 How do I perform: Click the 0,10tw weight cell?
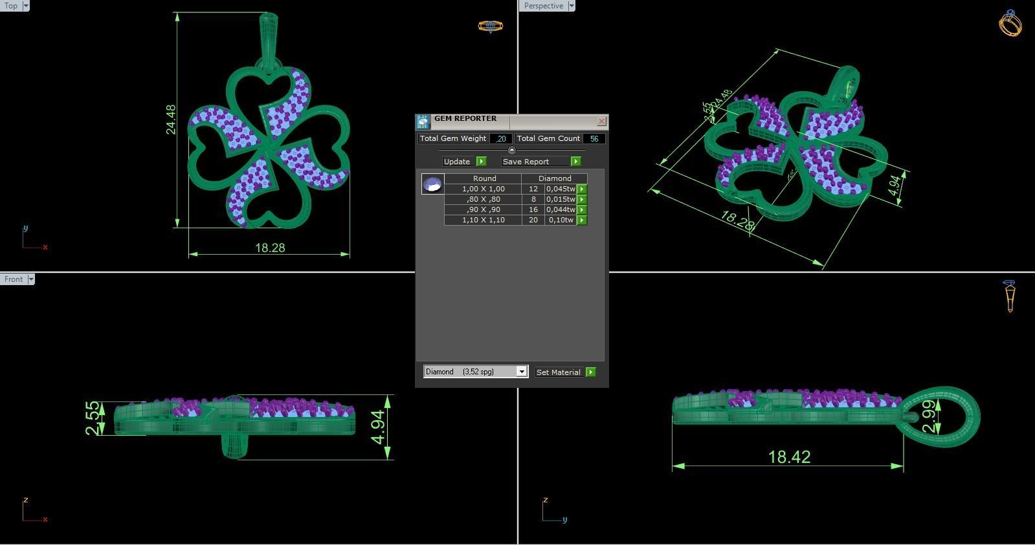click(561, 220)
